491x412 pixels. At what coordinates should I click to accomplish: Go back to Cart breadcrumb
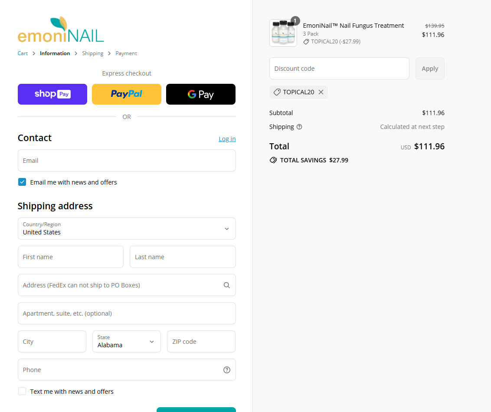tap(23, 53)
